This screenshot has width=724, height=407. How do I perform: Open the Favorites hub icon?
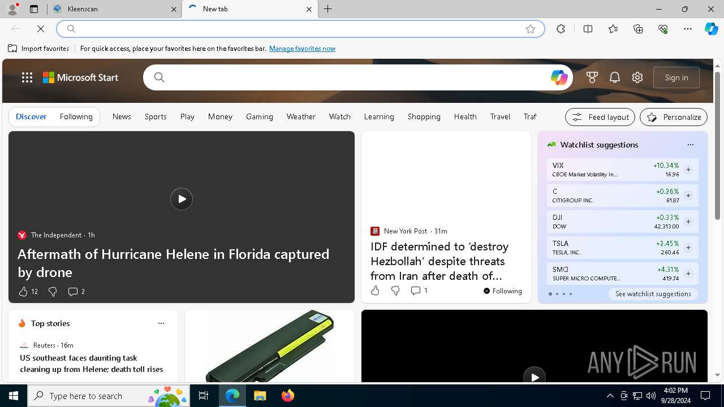click(x=613, y=29)
